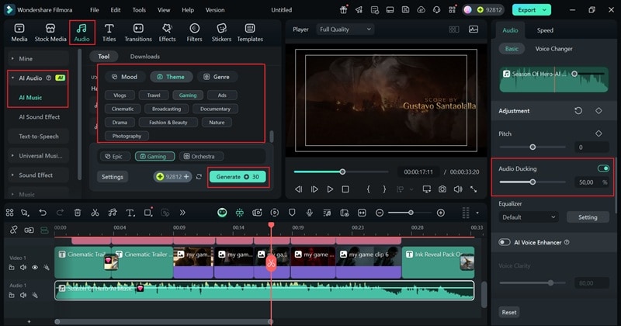Viewport: 621px width, 326px height.
Task: Zoom in timeline with plus icon
Action: [440, 213]
